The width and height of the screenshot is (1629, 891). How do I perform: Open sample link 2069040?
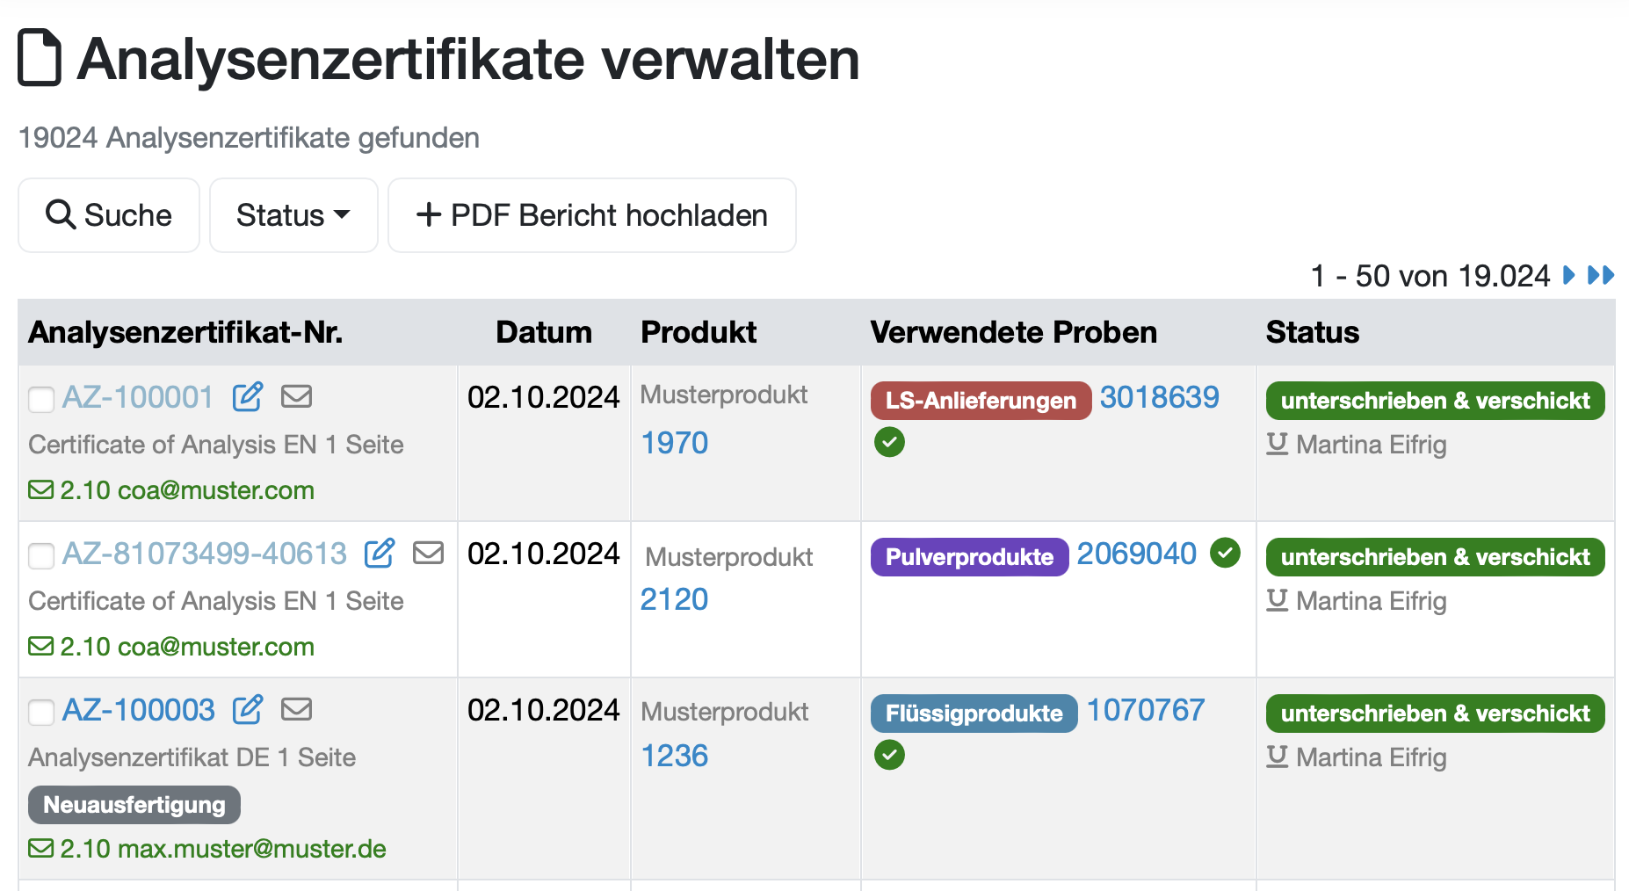tap(1137, 554)
